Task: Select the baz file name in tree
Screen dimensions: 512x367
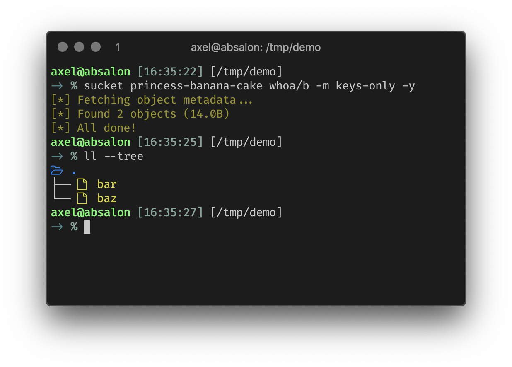Action: coord(107,198)
